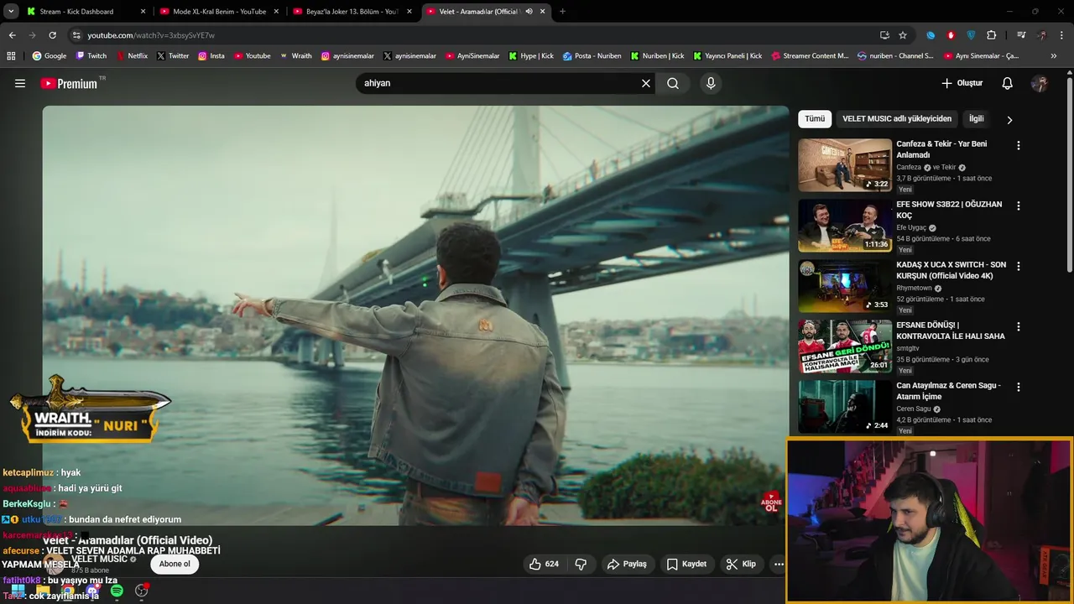Open options for KADAŞ X UCA video

(1019, 266)
